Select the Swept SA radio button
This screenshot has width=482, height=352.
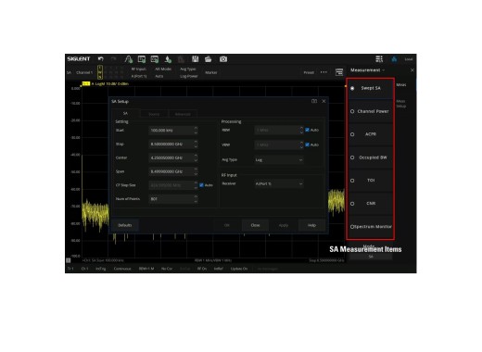352,88
